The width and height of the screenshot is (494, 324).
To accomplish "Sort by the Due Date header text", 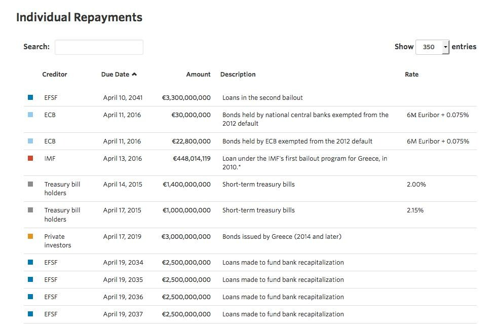I will coord(115,75).
